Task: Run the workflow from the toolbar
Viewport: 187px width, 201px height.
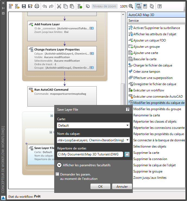Action: pos(80,6)
